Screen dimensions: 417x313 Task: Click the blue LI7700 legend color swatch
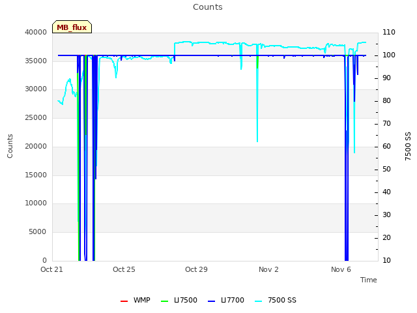(211, 301)
